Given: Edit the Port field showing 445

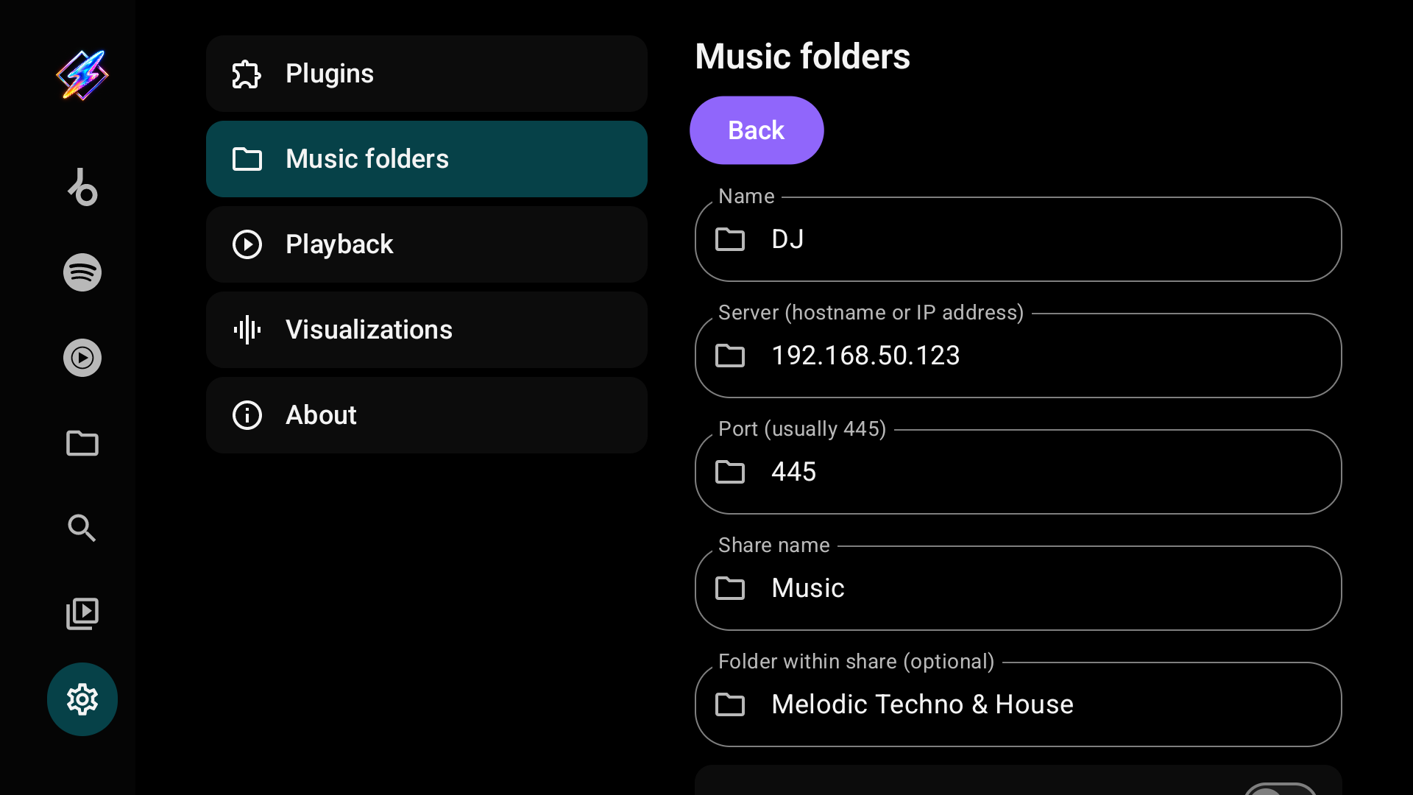Looking at the screenshot, I should point(1018,472).
